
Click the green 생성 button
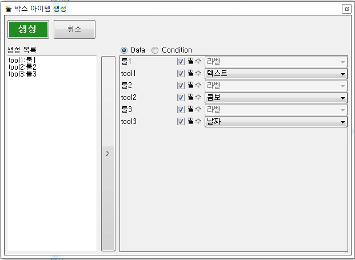pyautogui.click(x=29, y=29)
